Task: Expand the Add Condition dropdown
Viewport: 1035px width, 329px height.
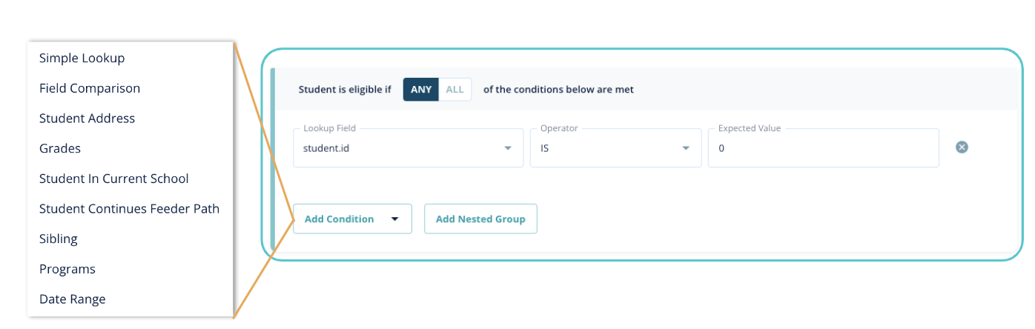Action: click(352, 219)
